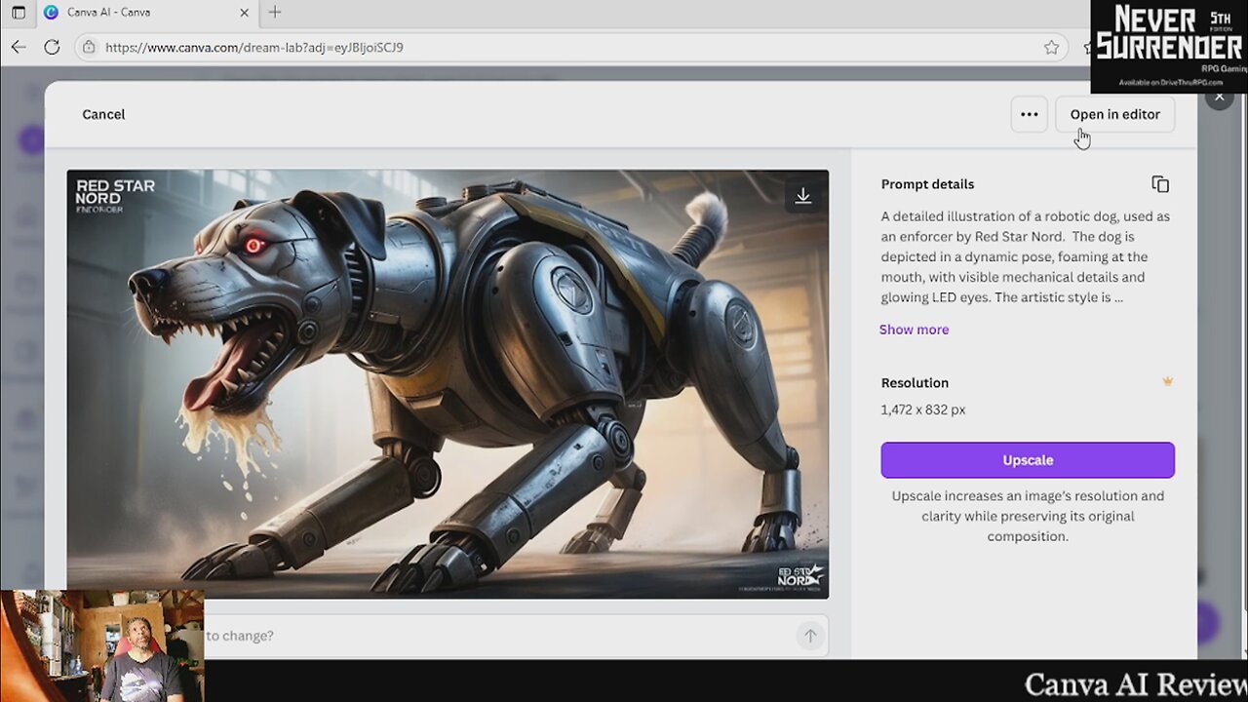
Task: Bookmark page with star icon
Action: [x=1051, y=47]
